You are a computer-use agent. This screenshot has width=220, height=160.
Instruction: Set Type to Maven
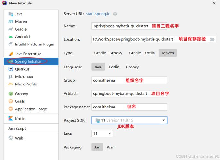(x=168, y=53)
